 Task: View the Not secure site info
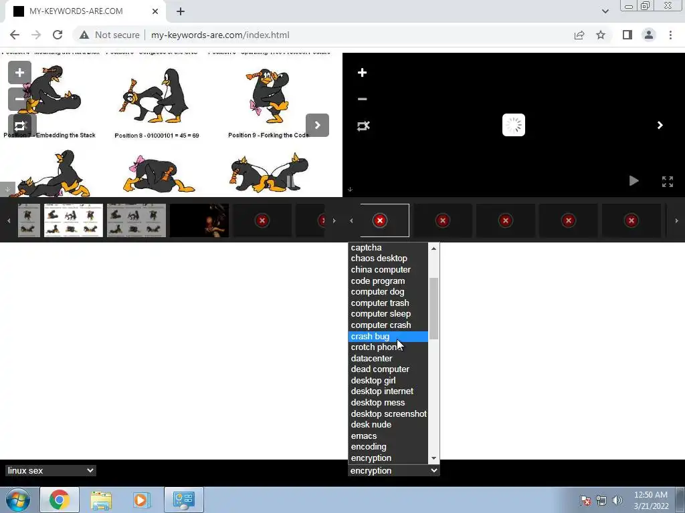[x=110, y=35]
